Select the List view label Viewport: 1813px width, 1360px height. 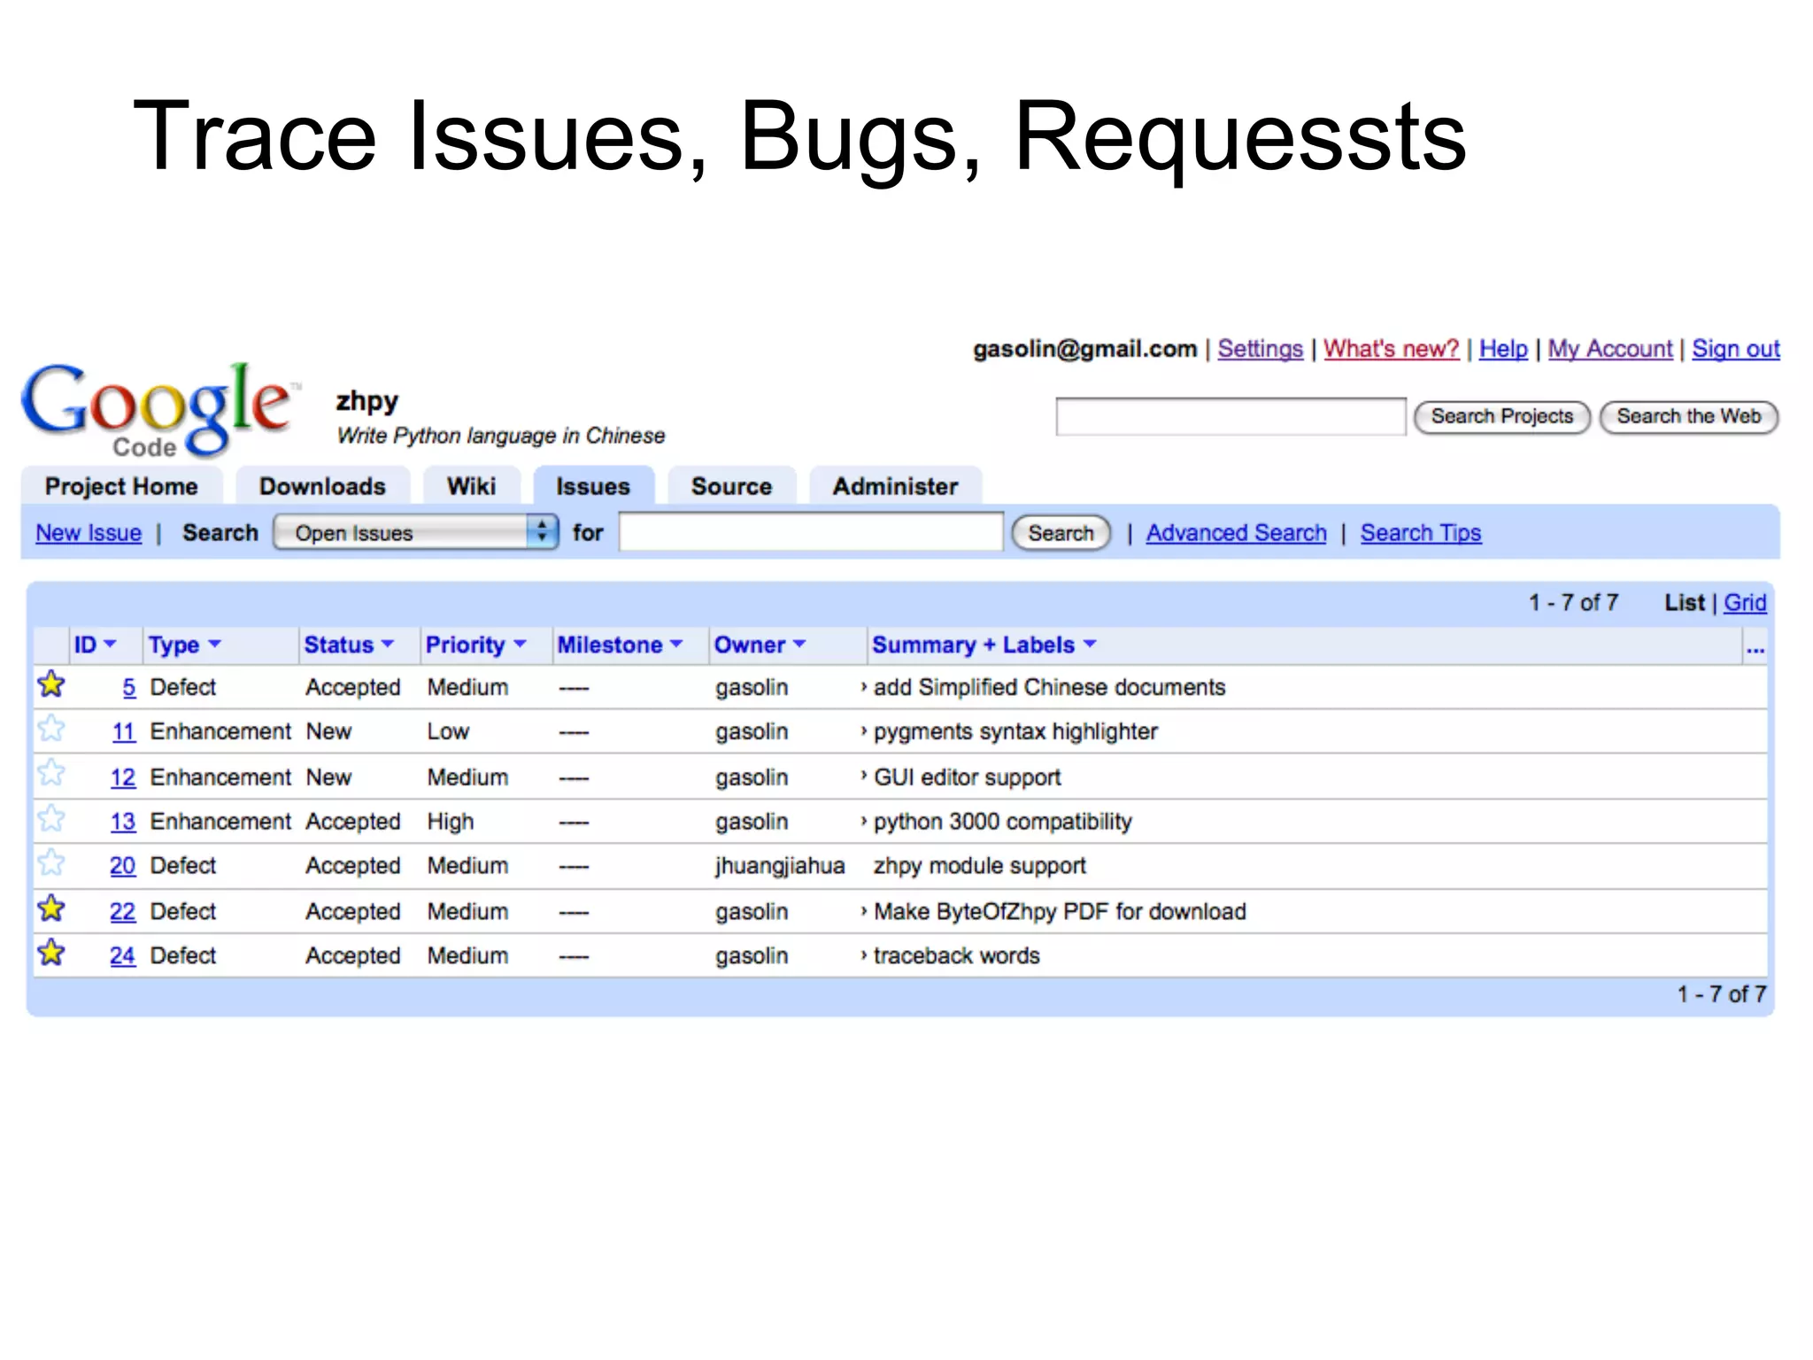[1684, 603]
